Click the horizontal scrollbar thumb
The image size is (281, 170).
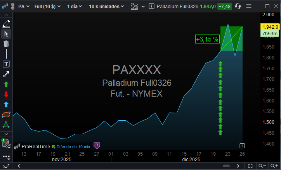tap(226, 166)
